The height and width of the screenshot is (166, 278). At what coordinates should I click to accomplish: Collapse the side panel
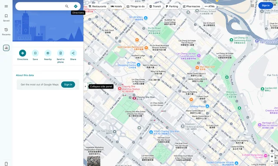(x=86, y=86)
